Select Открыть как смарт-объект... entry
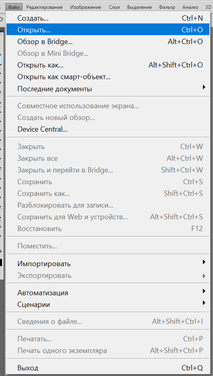 click(x=108, y=77)
